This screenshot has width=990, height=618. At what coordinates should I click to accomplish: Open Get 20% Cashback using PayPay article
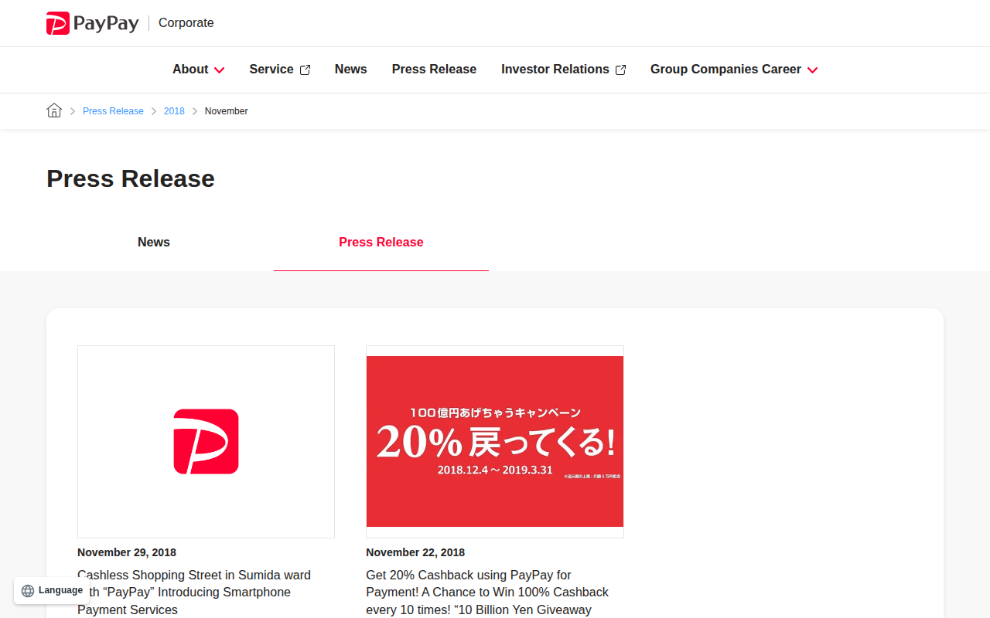(x=487, y=593)
